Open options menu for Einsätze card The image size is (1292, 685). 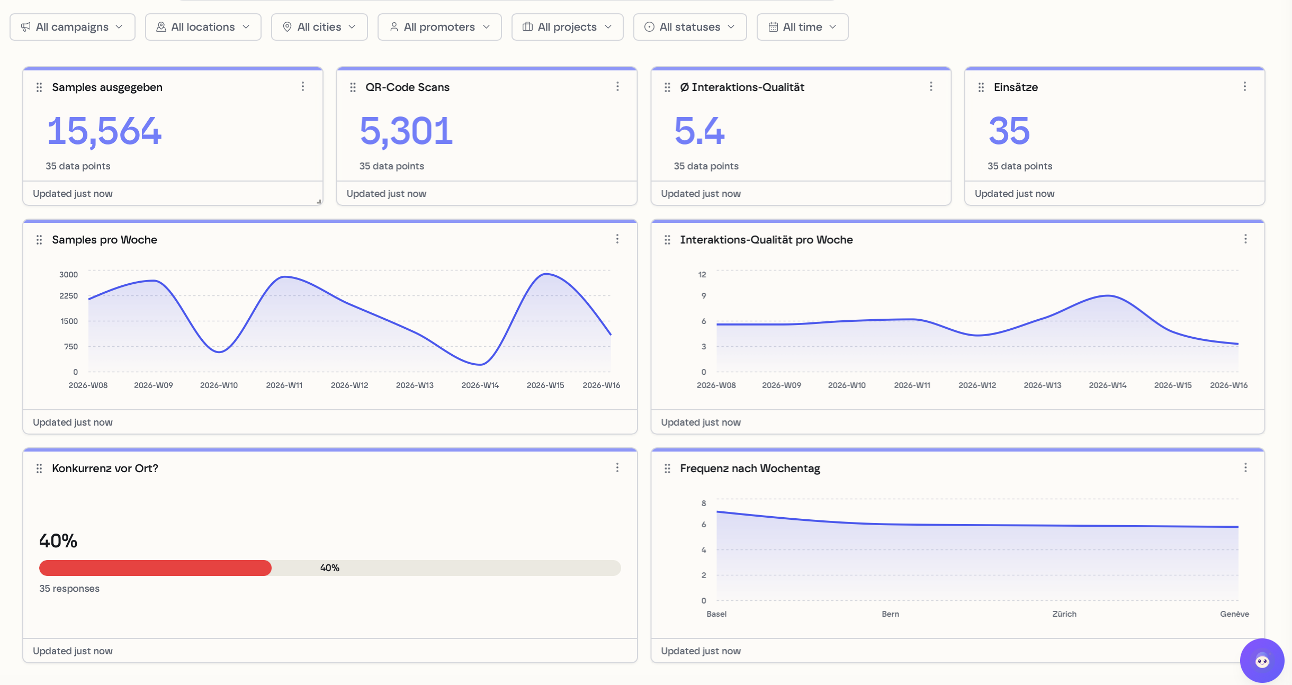(x=1245, y=86)
